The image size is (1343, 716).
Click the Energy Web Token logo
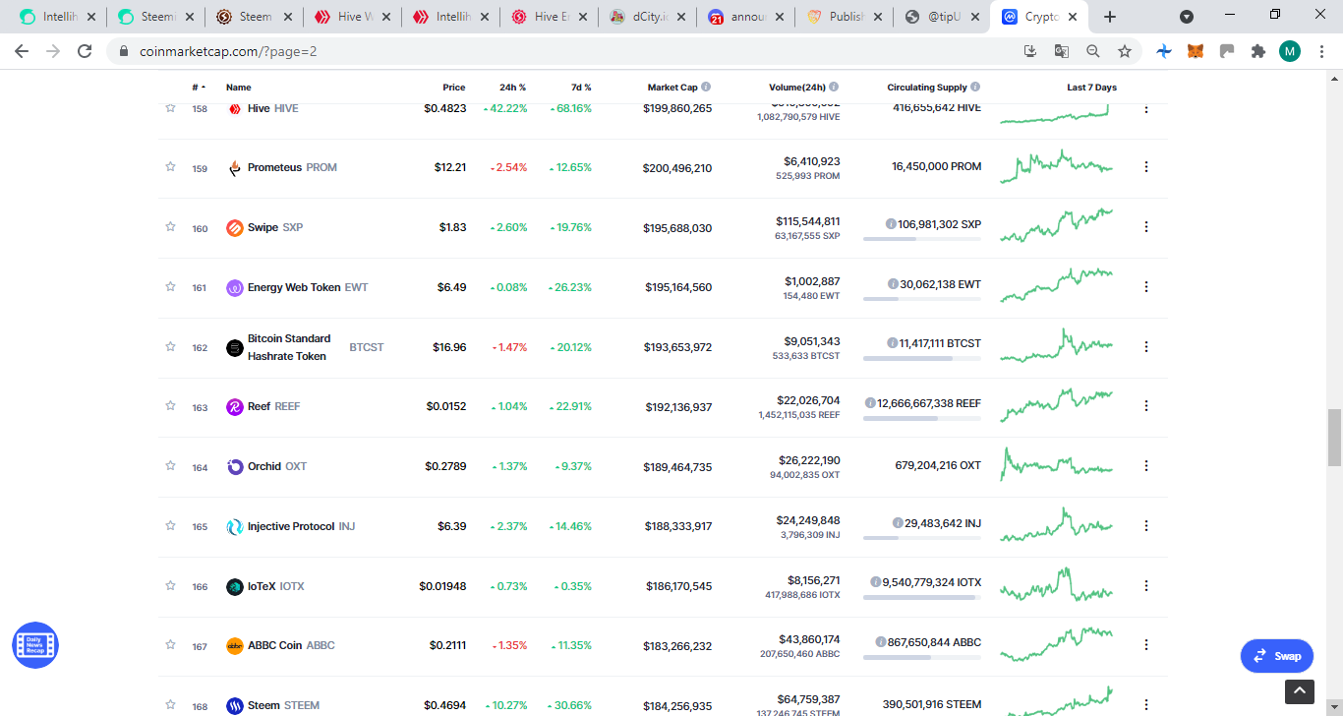[x=235, y=288]
